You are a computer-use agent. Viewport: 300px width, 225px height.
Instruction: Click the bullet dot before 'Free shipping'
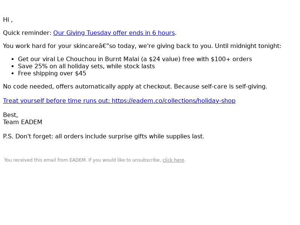tap(13, 73)
